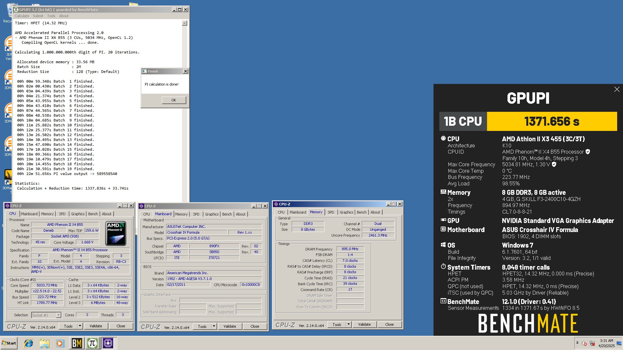Click Core Speed value 5033.73 MHz
Viewport: 623px width, 350px height.
pyautogui.click(x=47, y=285)
